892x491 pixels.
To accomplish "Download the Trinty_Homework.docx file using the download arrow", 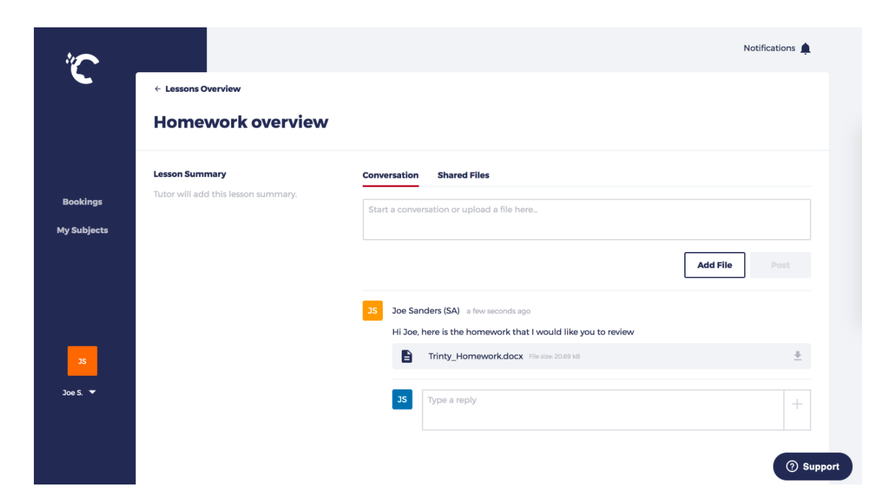I will tap(797, 356).
